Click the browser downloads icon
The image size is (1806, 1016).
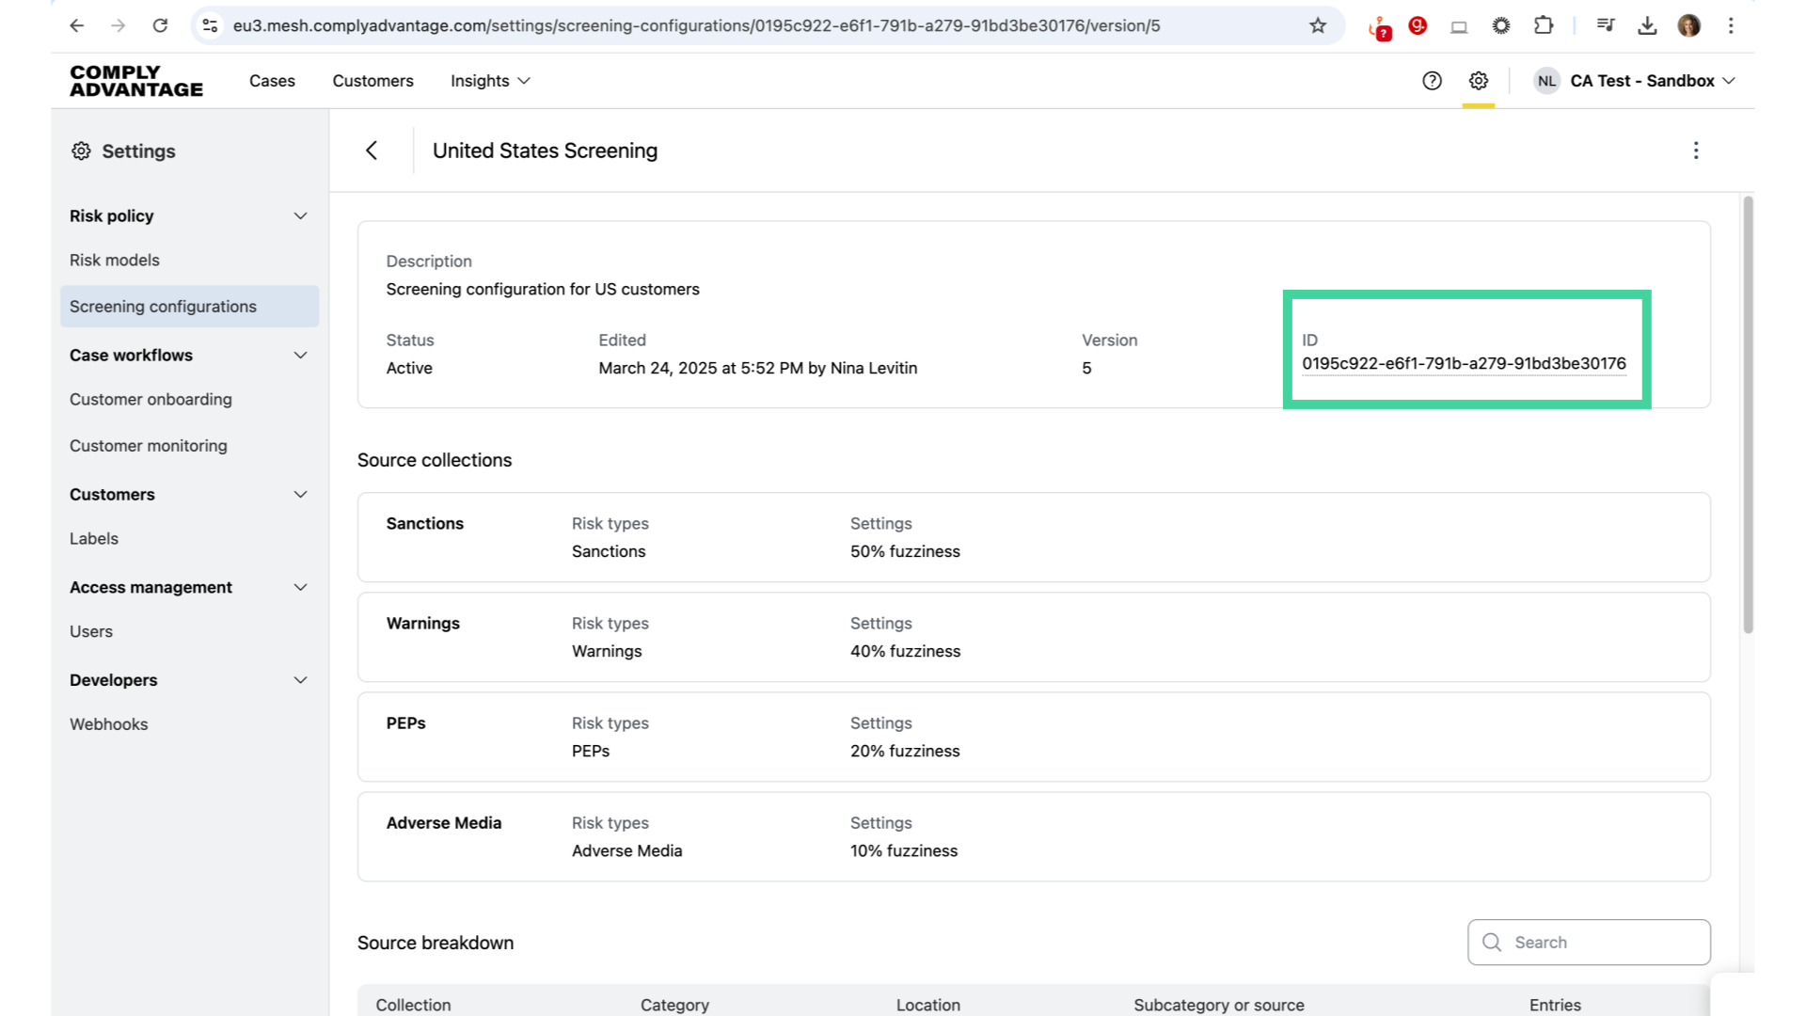pyautogui.click(x=1647, y=25)
